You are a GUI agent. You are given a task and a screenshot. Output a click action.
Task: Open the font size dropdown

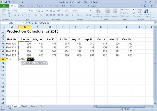tap(36, 11)
